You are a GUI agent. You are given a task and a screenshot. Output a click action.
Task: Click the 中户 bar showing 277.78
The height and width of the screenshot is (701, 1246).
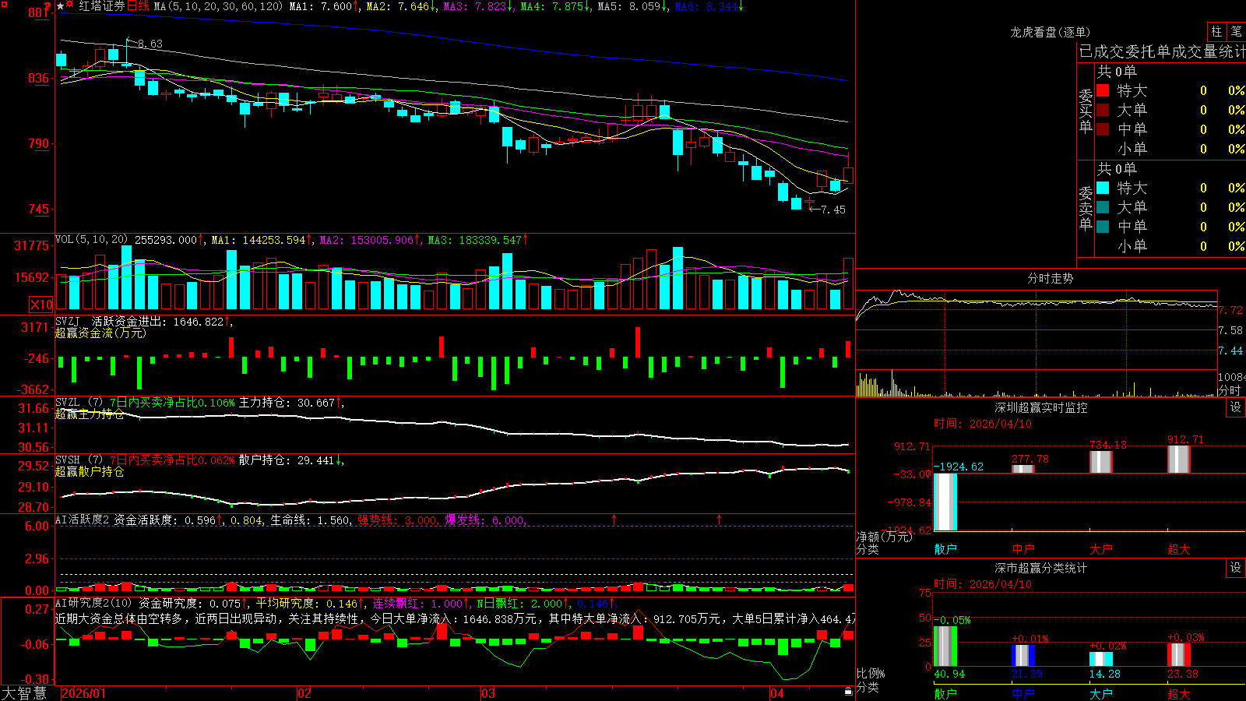pos(1023,469)
